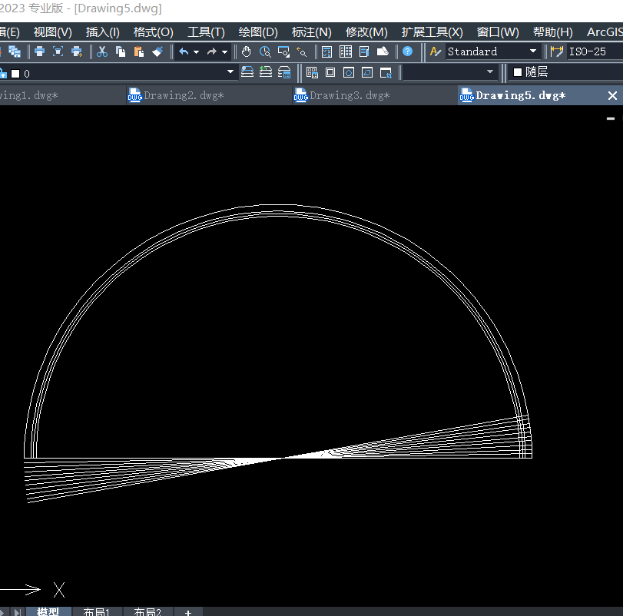The image size is (623, 616).
Task: Open the 帮助(H) menu
Action: (552, 32)
